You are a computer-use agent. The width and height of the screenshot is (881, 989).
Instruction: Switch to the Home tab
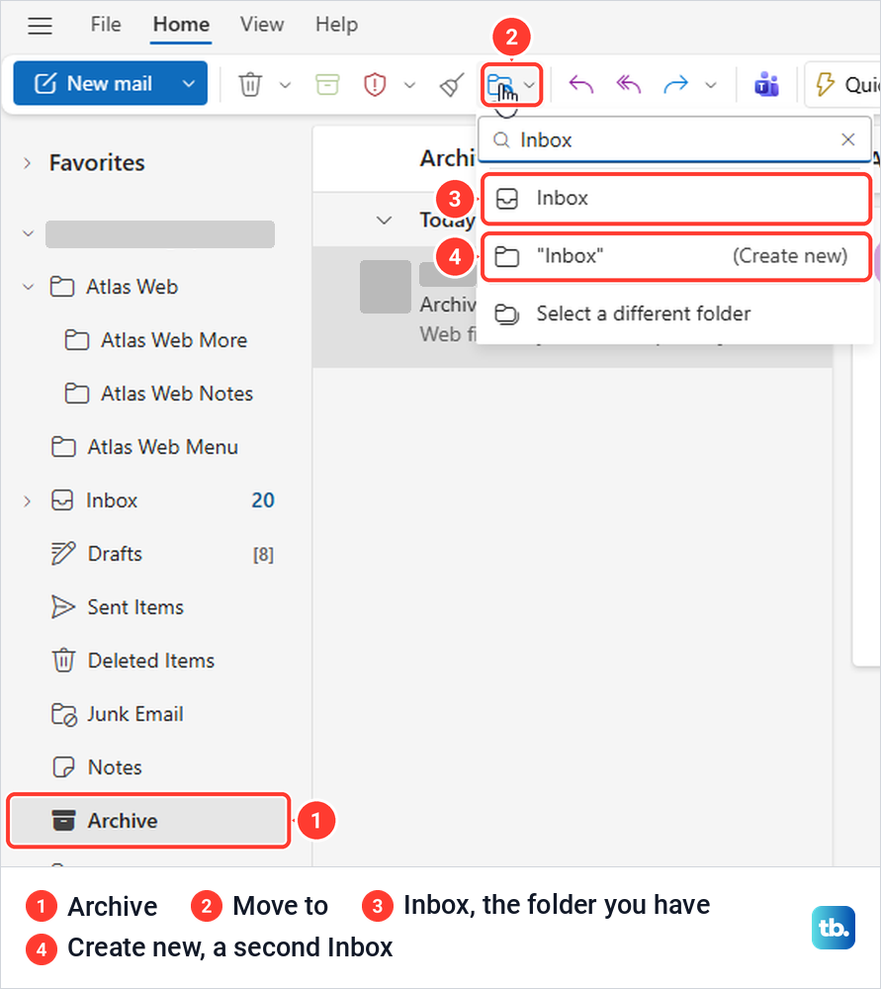(181, 25)
